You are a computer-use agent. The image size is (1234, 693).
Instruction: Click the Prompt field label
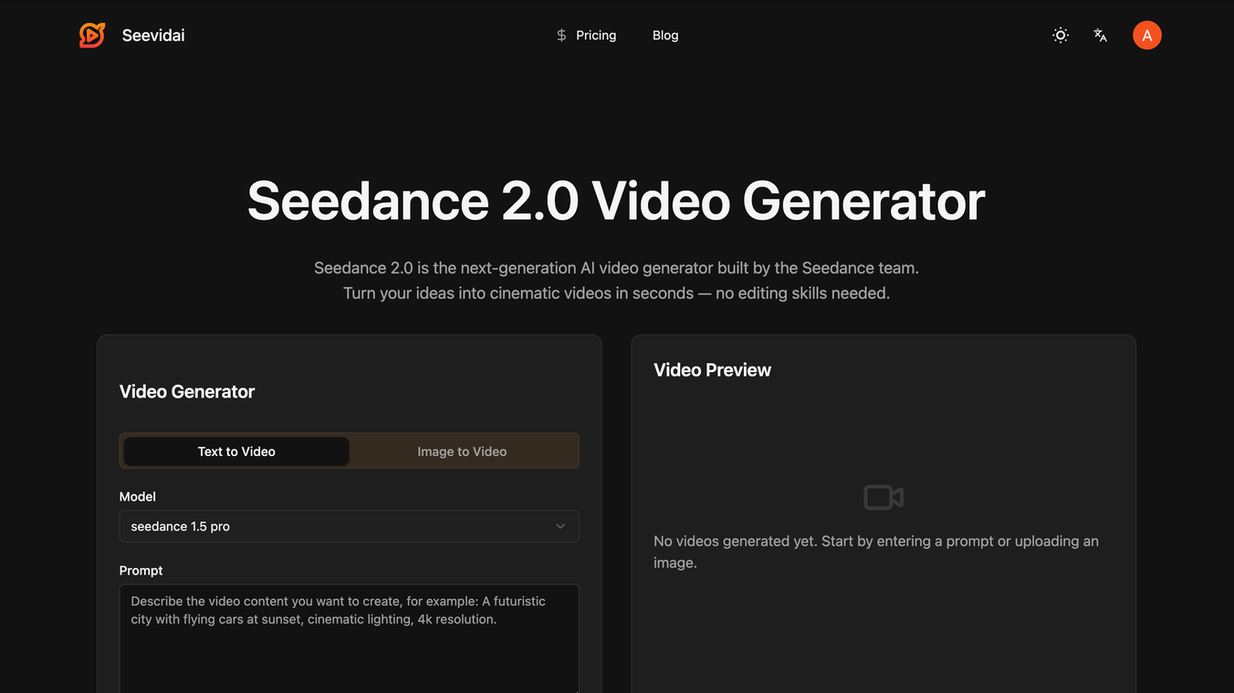tap(141, 571)
